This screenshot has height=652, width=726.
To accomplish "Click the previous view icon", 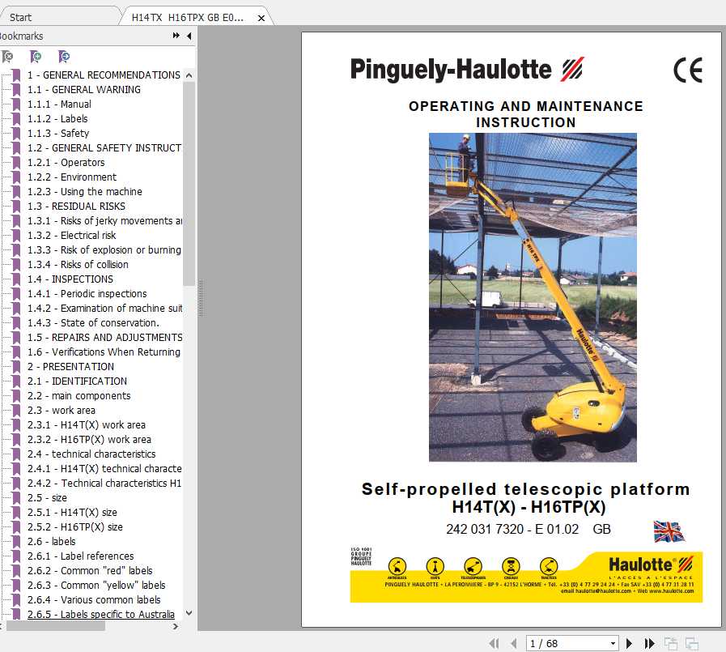I will click(670, 643).
